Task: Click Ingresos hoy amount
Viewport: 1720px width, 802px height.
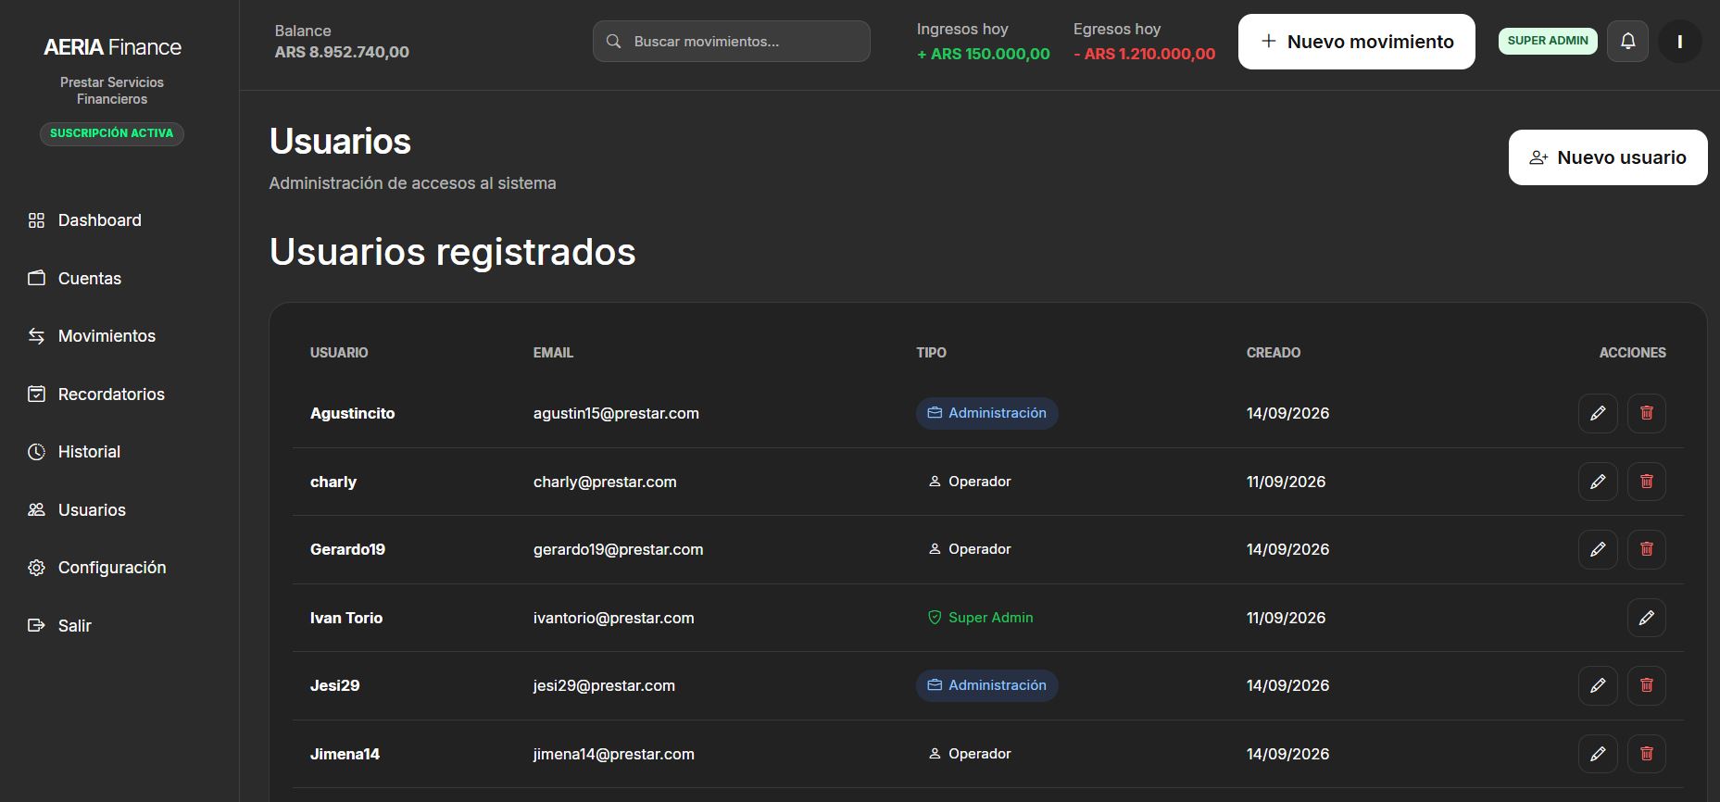Action: coord(984,54)
